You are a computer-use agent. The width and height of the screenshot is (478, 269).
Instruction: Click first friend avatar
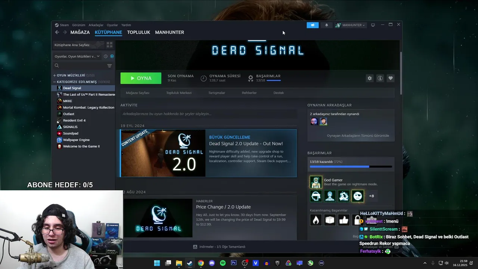tap(314, 121)
